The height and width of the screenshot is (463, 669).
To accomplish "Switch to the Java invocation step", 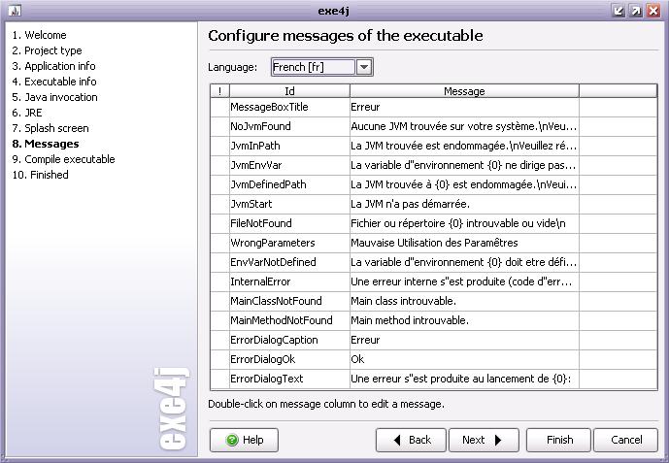I will click(54, 97).
